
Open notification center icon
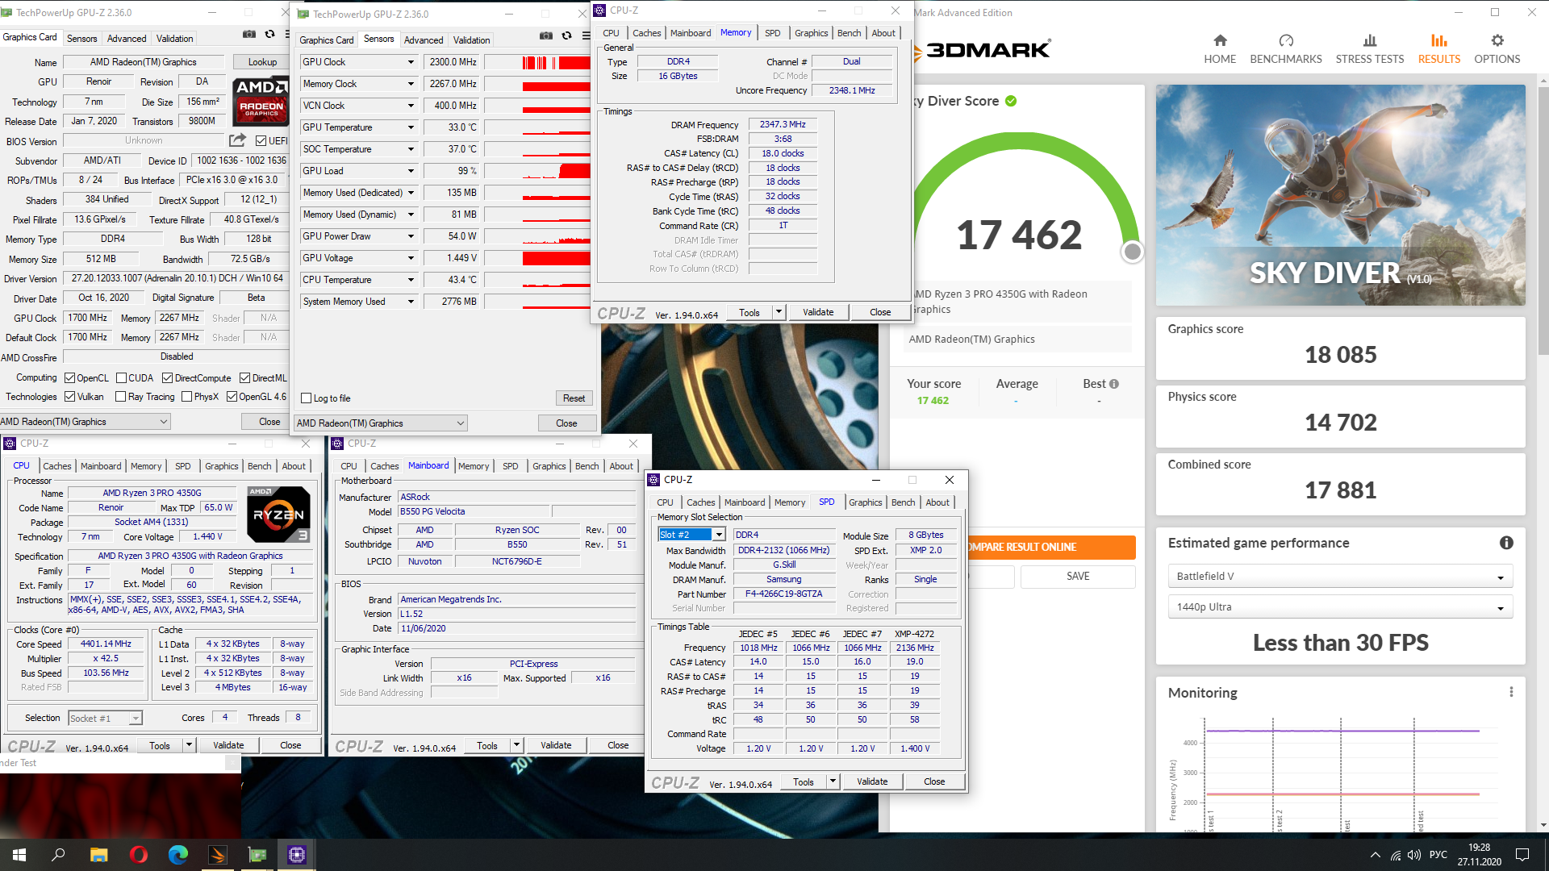1522,855
